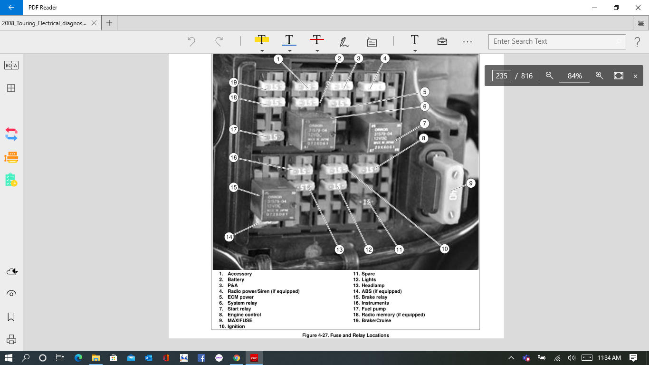Image resolution: width=649 pixels, height=365 pixels.
Task: Click the zoom out magnifier
Action: tap(550, 76)
